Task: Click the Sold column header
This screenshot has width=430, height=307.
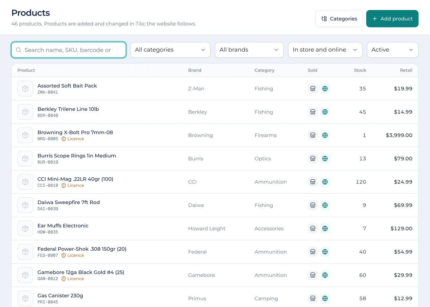Action: click(x=312, y=70)
